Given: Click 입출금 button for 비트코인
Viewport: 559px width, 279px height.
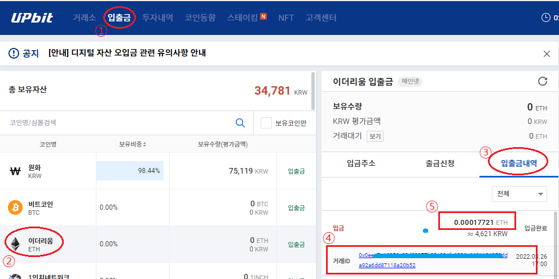Looking at the screenshot, I should (296, 207).
